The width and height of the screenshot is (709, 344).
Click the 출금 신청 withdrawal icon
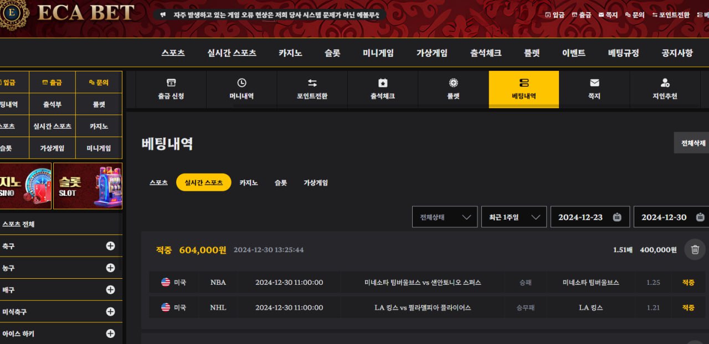pos(171,83)
